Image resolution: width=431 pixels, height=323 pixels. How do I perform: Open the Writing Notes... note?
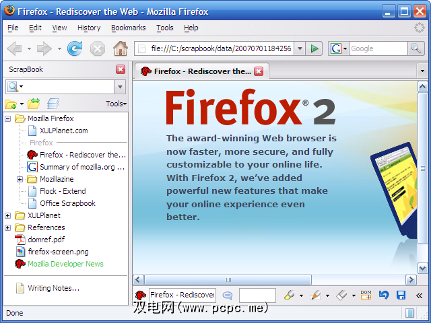coord(53,288)
